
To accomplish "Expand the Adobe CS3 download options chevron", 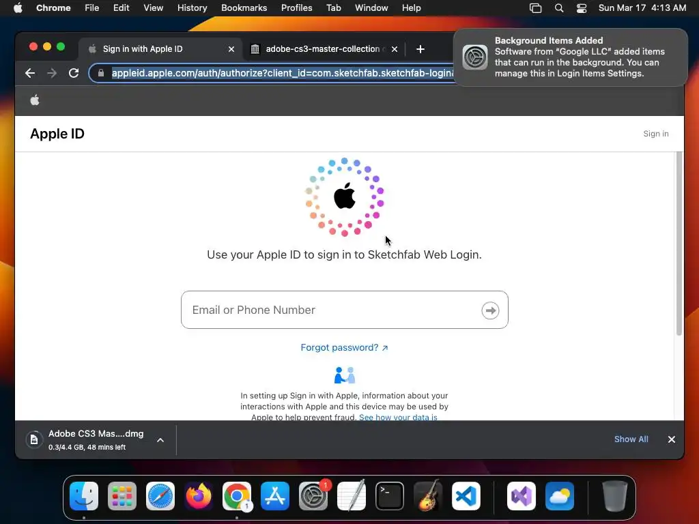I will [160, 440].
